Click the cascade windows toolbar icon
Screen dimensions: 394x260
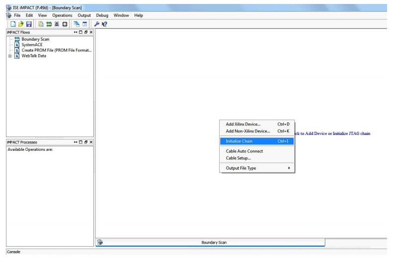pyautogui.click(x=77, y=24)
